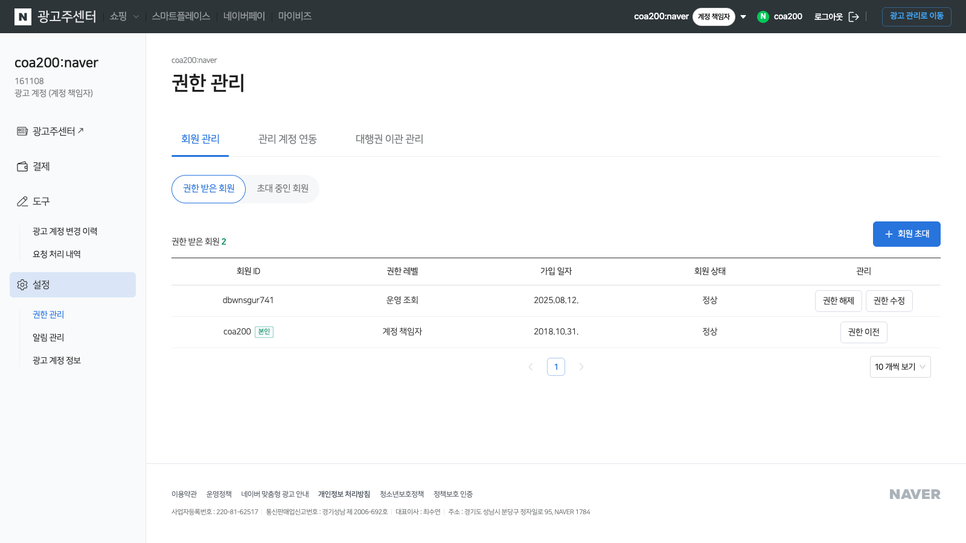Image resolution: width=966 pixels, height=543 pixels.
Task: Click the 본인 badge next to coa200
Action: coord(264,332)
